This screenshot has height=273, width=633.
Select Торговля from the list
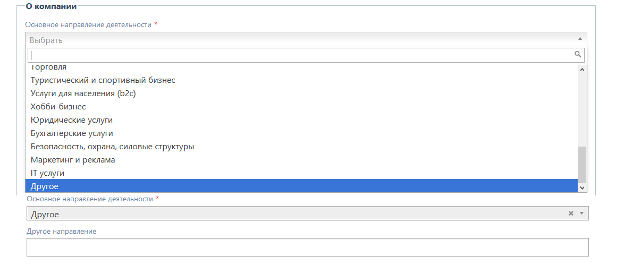coord(49,68)
